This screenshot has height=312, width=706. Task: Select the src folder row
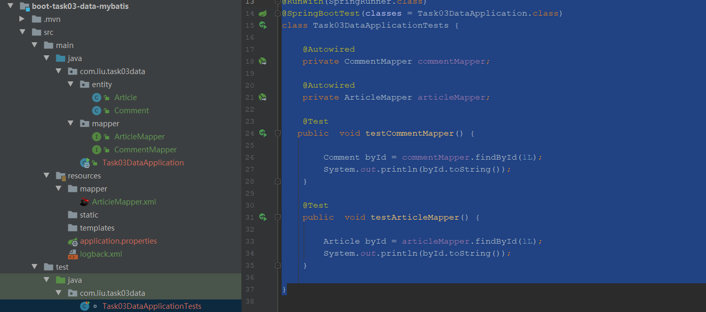121,32
